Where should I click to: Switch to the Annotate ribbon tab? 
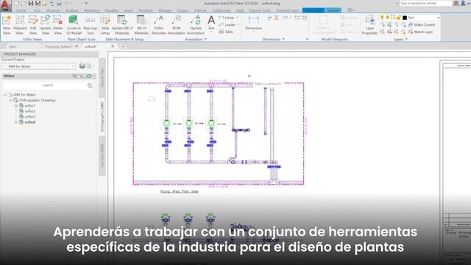(146, 10)
